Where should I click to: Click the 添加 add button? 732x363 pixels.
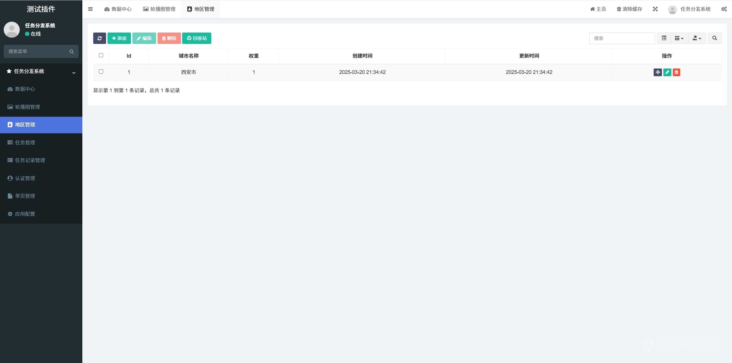119,38
